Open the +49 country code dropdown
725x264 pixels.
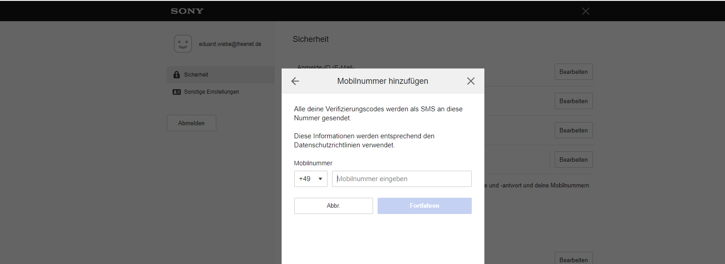pos(310,179)
